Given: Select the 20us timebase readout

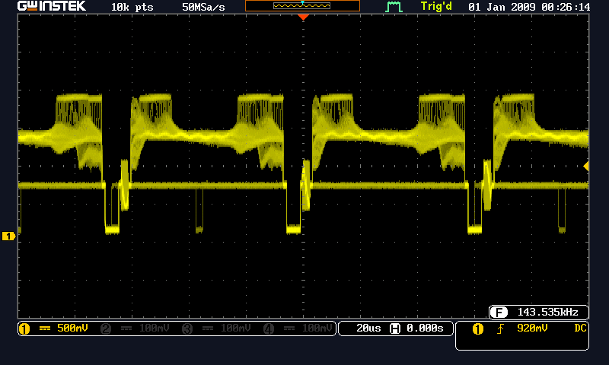Looking at the screenshot, I should click(x=368, y=328).
